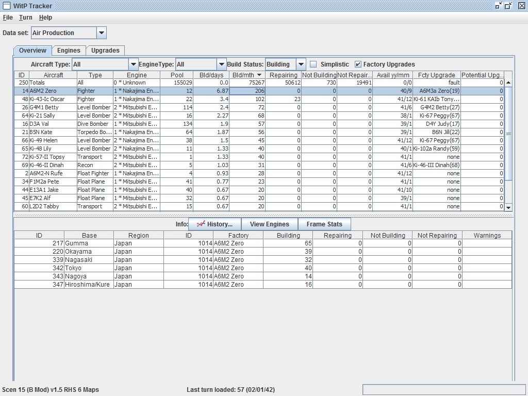Select the Ki-57-II Topsy row
528x396 pixels.
coord(259,157)
